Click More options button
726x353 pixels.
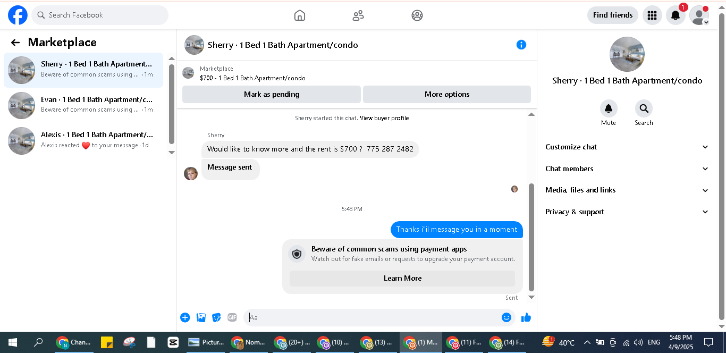[447, 94]
